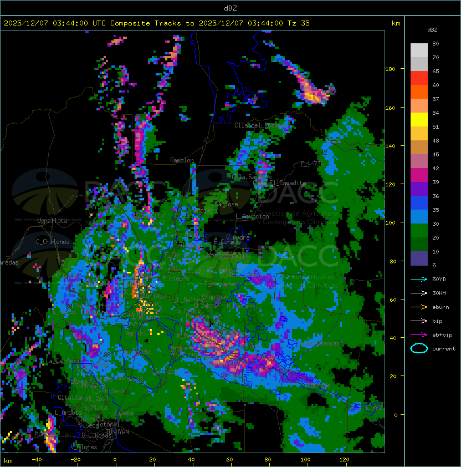Select the dark green legend swatch below 20
The image size is (461, 467).
[x=419, y=245]
